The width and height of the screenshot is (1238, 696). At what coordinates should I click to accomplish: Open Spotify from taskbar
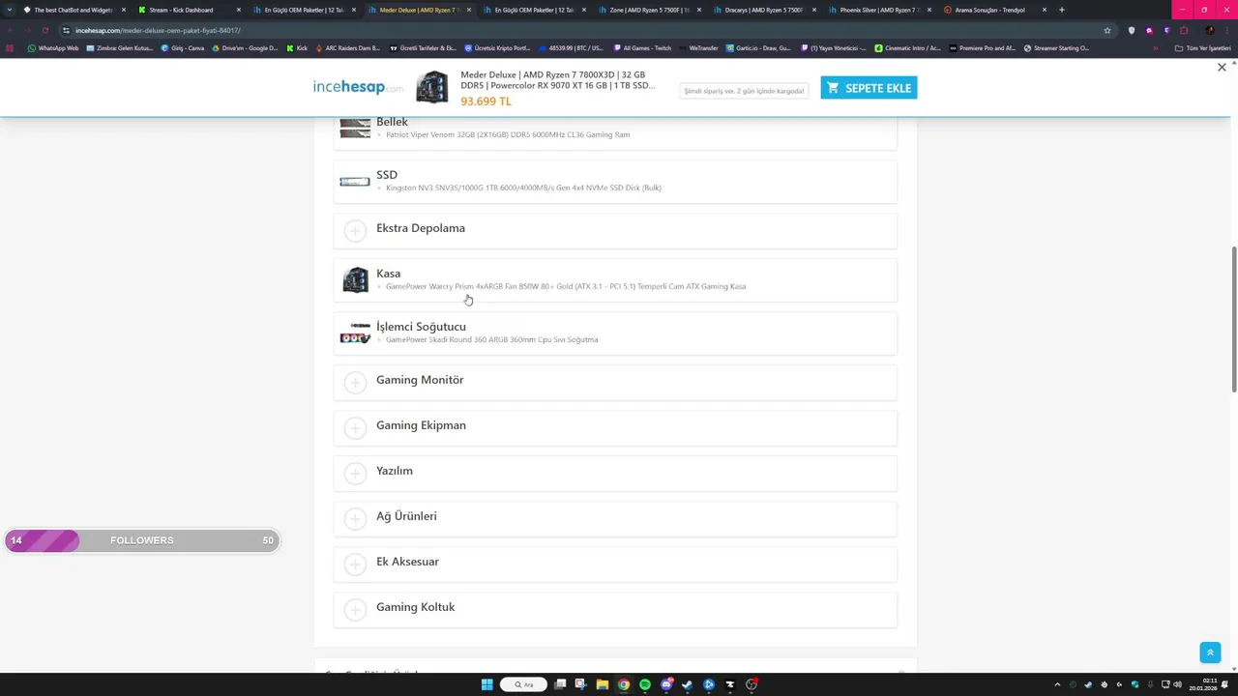point(645,684)
